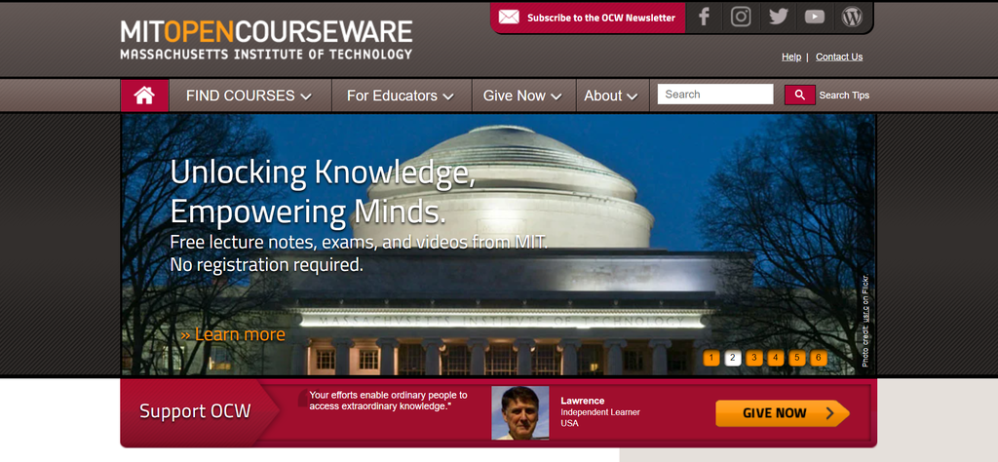Image resolution: width=998 pixels, height=462 pixels.
Task: Open the OCW Instagram icon
Action: point(741,18)
